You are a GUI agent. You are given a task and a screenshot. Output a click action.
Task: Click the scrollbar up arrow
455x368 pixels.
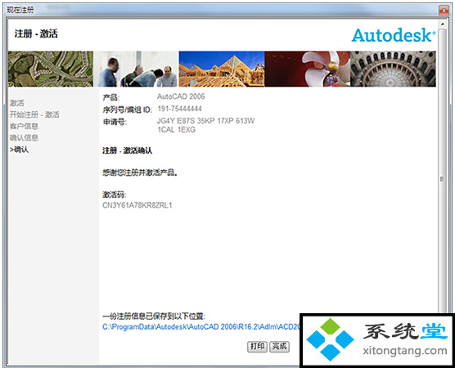tap(443, 24)
